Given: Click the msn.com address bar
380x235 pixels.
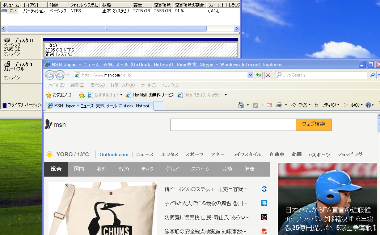Looking at the screenshot, I should pos(160,75).
